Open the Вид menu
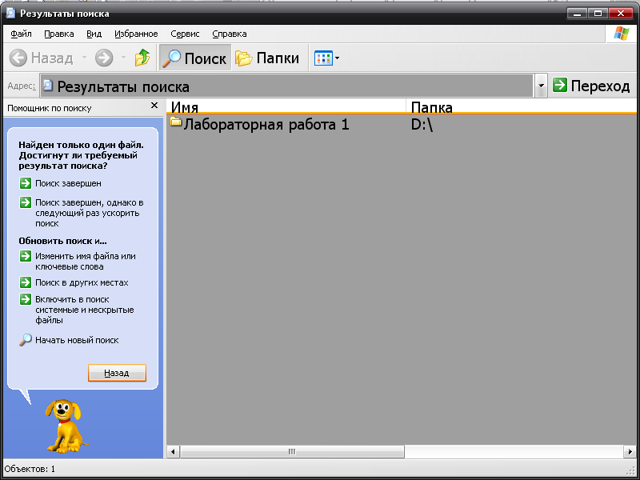Image resolution: width=640 pixels, height=480 pixels. (94, 34)
